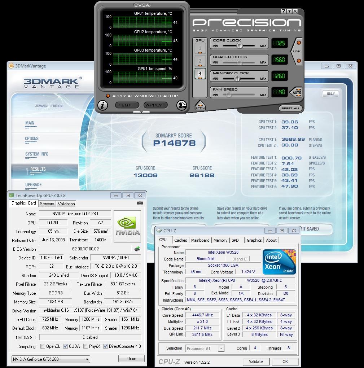Screen dimensions: 364x368
Task: Click GPU-Z screenshot camera icon
Action: pyautogui.click(x=140, y=203)
